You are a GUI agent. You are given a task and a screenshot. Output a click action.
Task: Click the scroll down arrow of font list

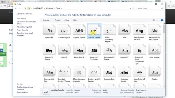164,87
